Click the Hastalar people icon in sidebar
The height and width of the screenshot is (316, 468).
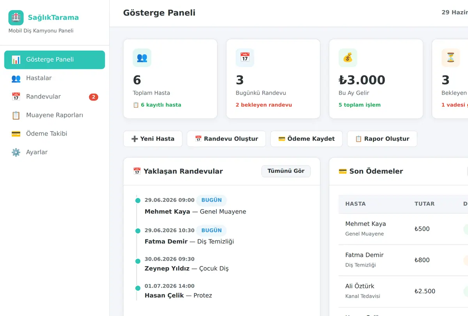[x=16, y=78]
